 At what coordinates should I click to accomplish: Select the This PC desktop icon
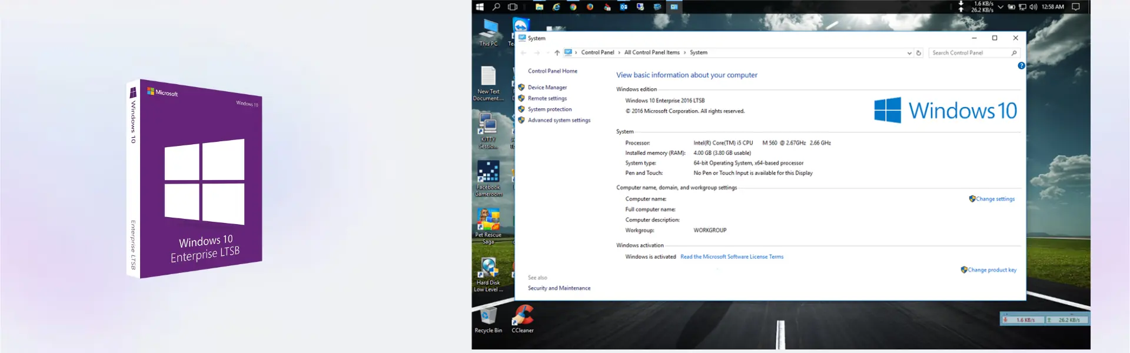488,32
